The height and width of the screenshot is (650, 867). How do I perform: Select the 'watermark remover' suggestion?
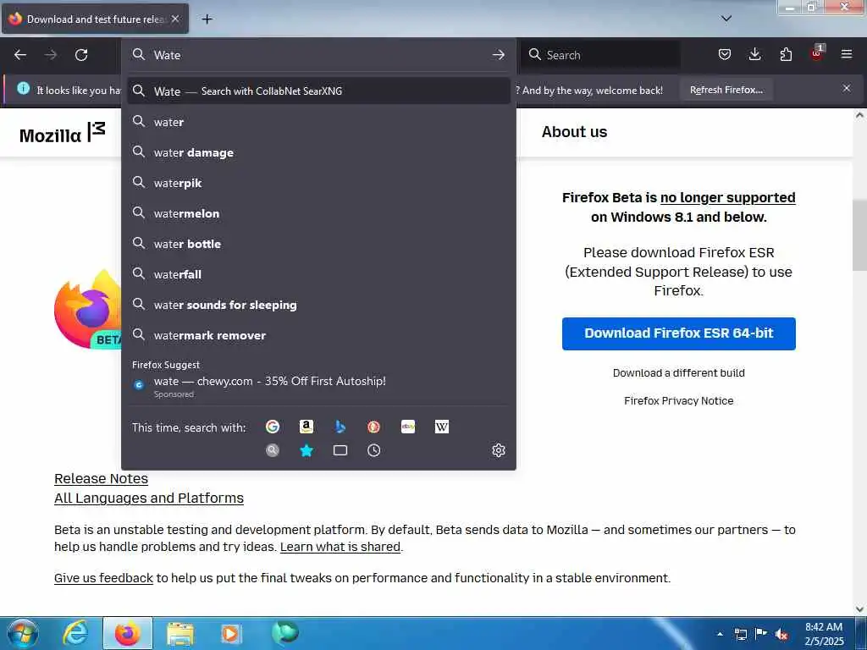point(318,335)
